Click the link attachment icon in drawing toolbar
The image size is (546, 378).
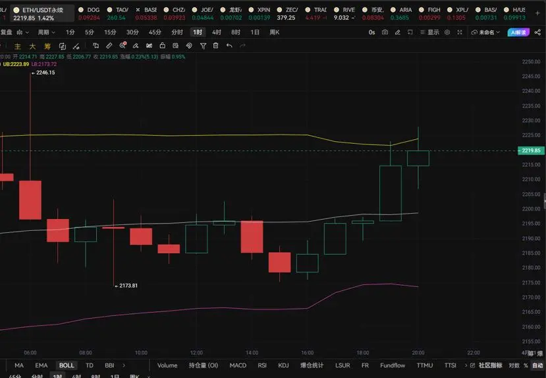(189, 46)
